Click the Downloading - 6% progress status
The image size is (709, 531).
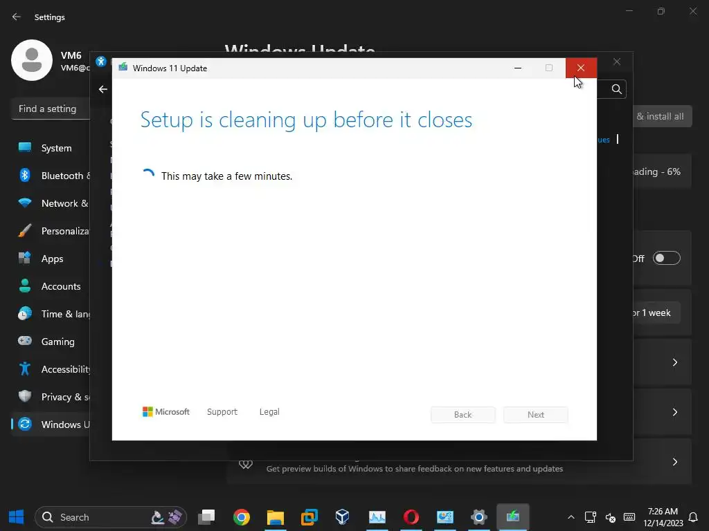(656, 171)
